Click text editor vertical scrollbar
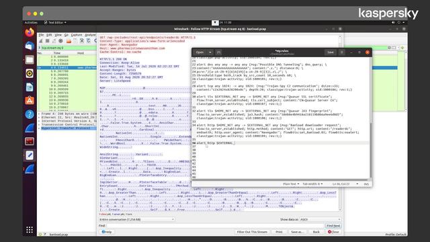The width and height of the screenshot is (430, 242). point(370,150)
